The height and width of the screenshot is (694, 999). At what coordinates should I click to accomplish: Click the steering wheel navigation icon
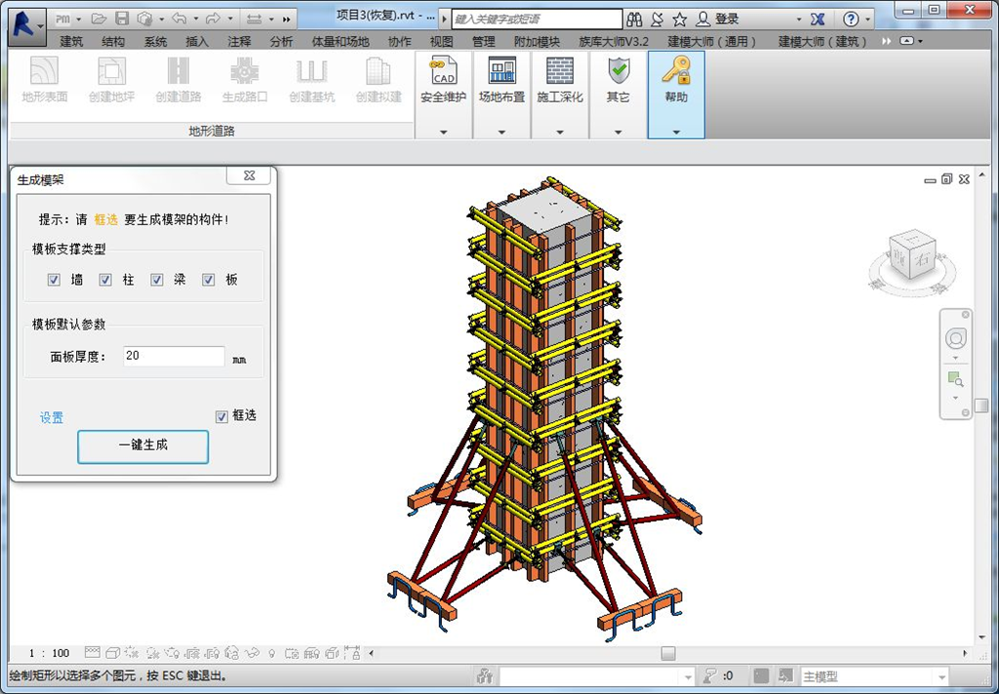(956, 338)
